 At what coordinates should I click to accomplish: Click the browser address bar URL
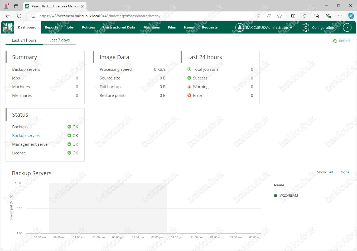click(100, 16)
